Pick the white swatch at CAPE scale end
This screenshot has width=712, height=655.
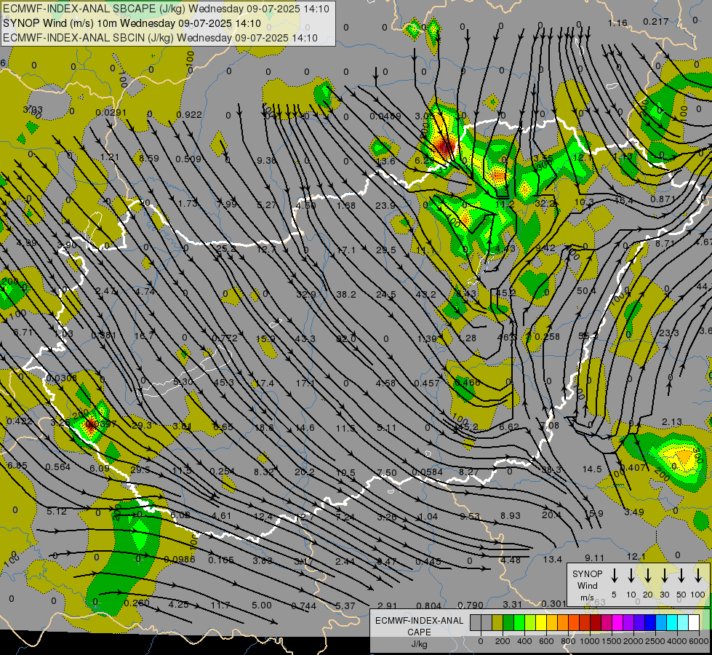(694, 622)
